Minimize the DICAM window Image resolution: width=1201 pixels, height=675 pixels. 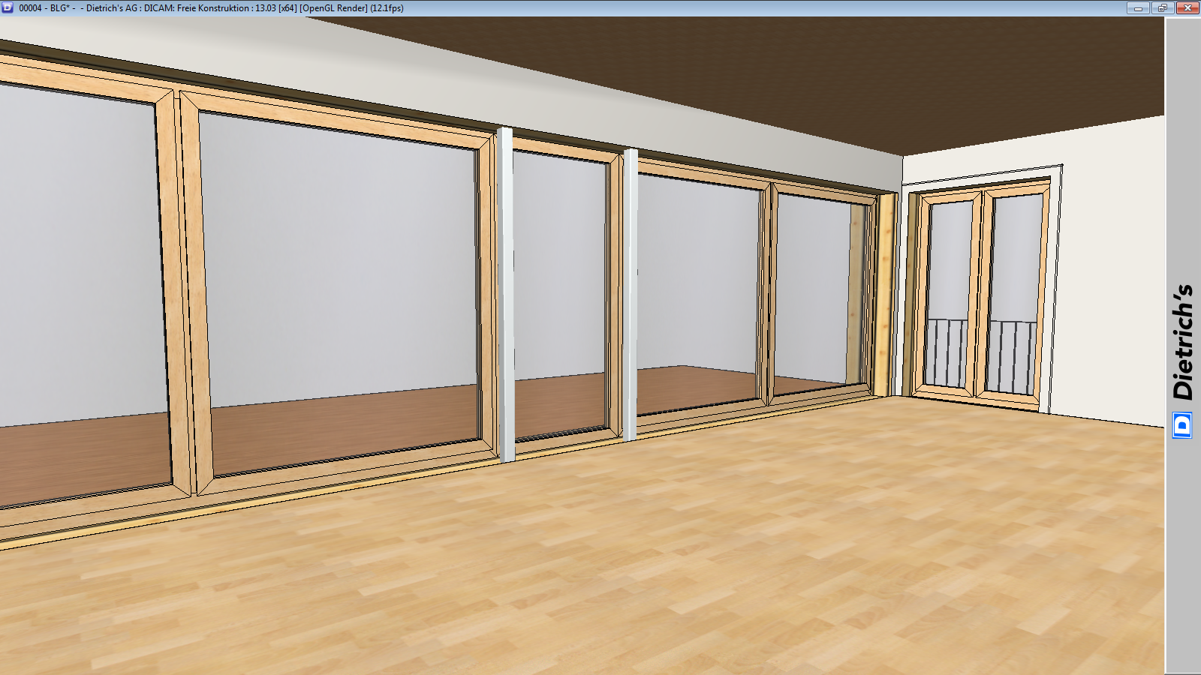[1138, 7]
